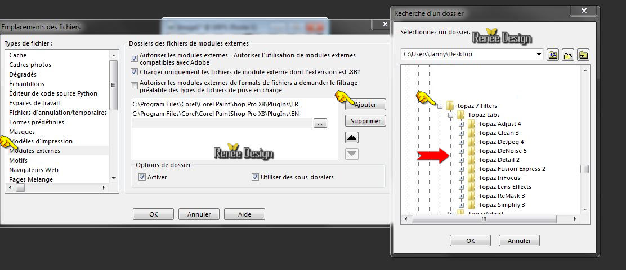Open the folder path dropdown

click(539, 55)
